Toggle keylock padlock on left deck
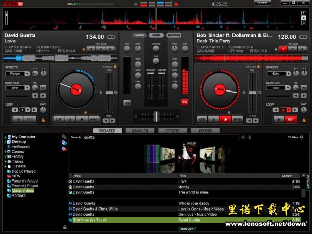 (115, 67)
